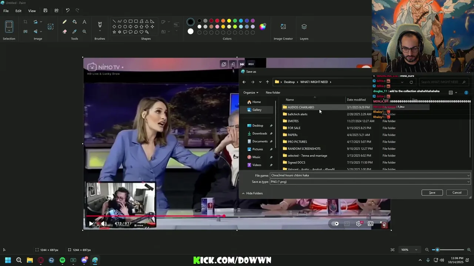Viewport: 474px width, 266px height.
Task: Go up one folder in Save as dialog
Action: click(x=267, y=82)
